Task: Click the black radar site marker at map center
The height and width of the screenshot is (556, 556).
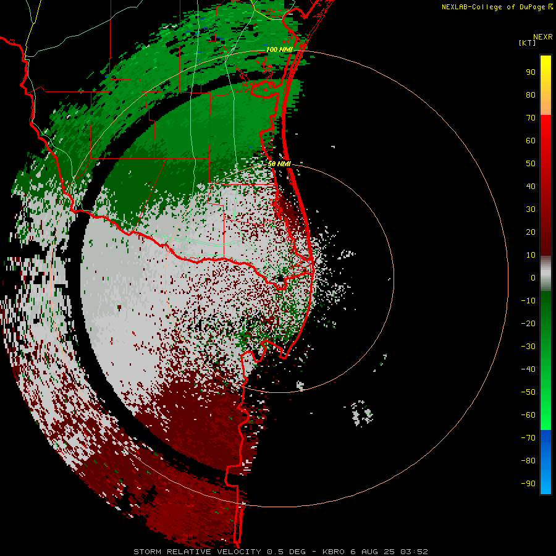Action: coord(281,279)
